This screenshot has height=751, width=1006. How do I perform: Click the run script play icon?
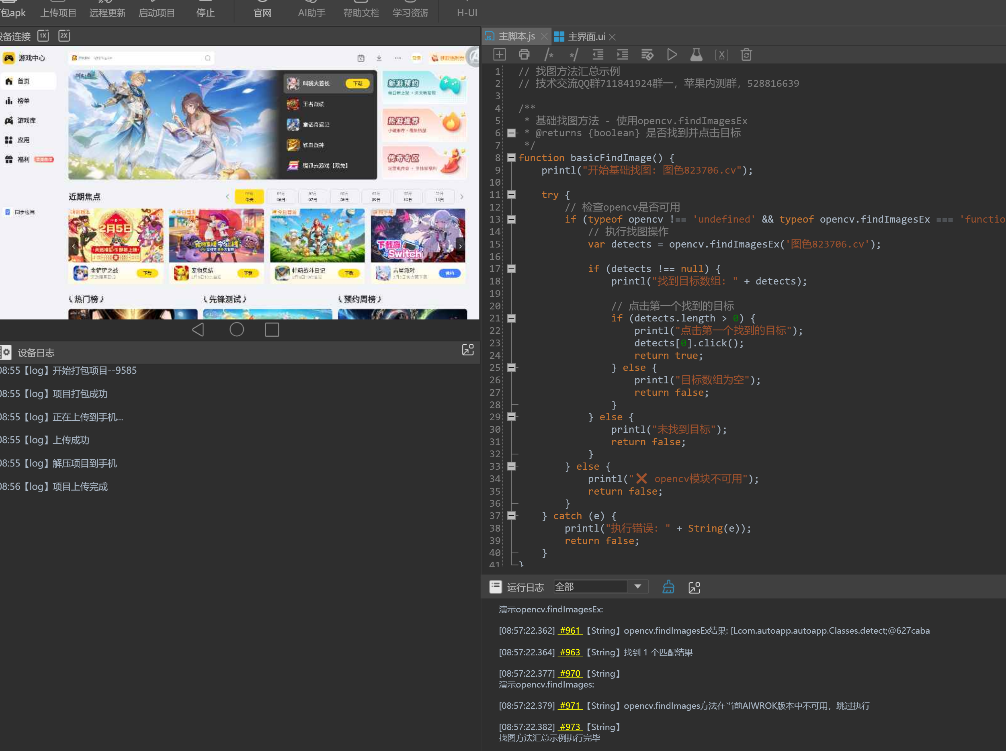pos(672,55)
